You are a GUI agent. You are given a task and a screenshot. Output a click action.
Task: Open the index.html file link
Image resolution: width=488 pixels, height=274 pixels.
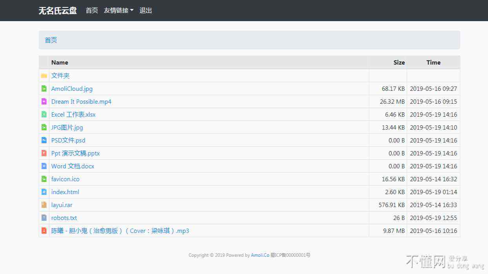pos(65,192)
